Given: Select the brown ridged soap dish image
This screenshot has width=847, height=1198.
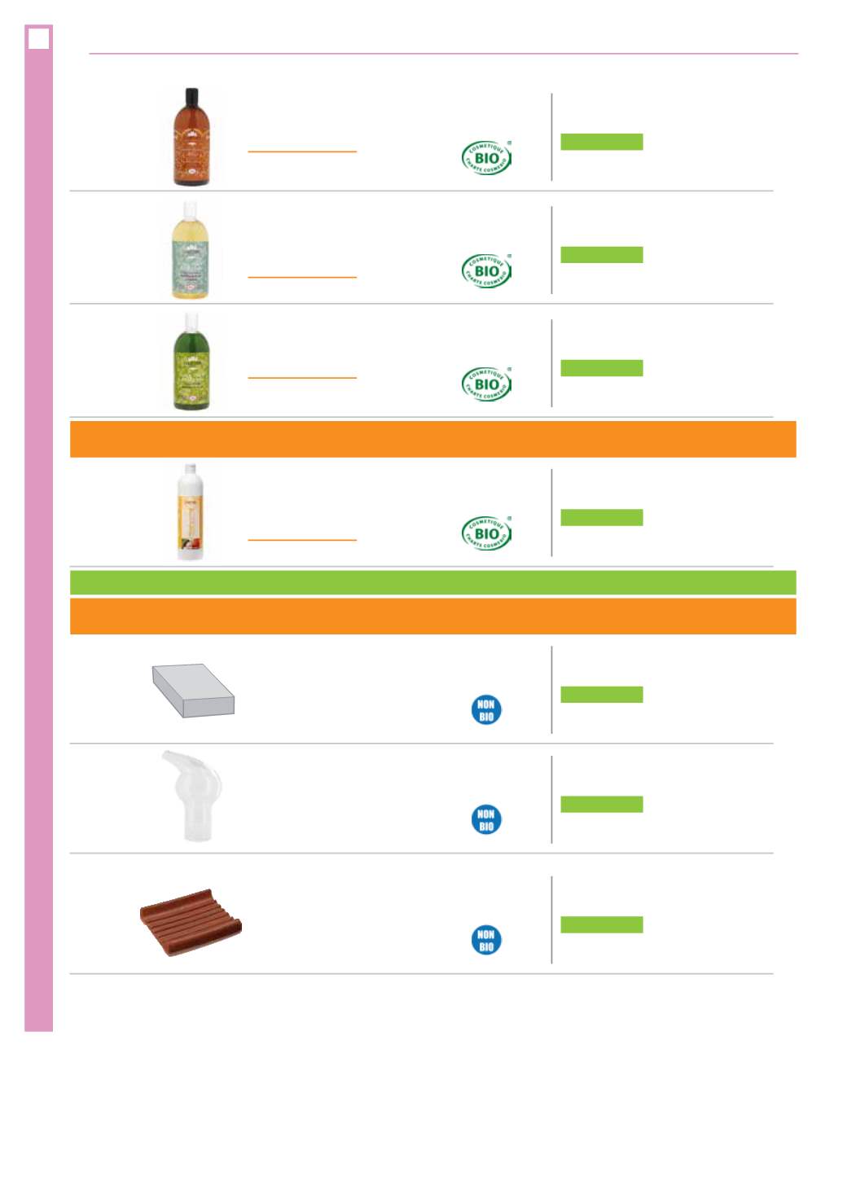Looking at the screenshot, I should [x=191, y=922].
